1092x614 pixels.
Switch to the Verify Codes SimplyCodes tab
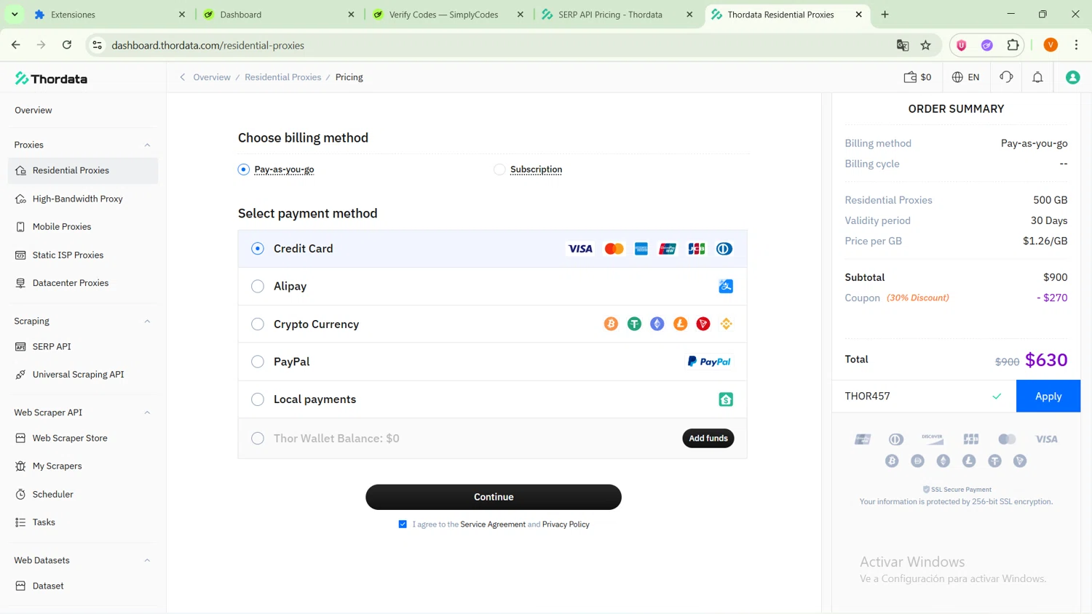point(448,15)
